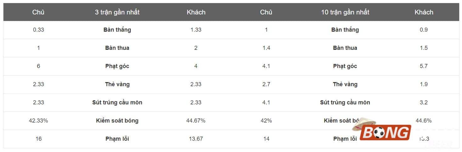Click "Sút trúng cầu môn" in 3-match table

tap(117, 102)
